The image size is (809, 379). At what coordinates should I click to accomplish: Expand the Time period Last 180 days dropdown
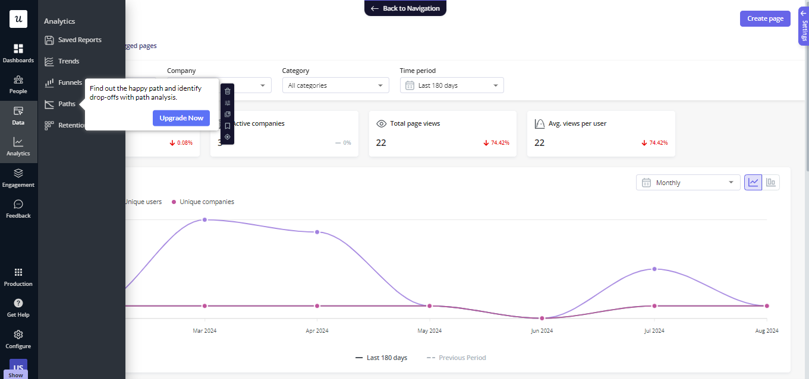coord(451,85)
